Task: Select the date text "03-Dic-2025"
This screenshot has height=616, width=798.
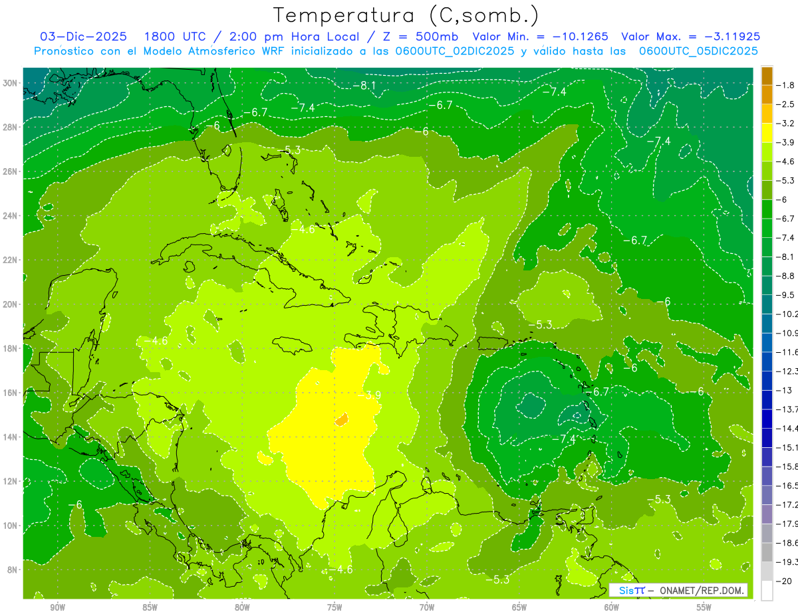Action: [82, 37]
